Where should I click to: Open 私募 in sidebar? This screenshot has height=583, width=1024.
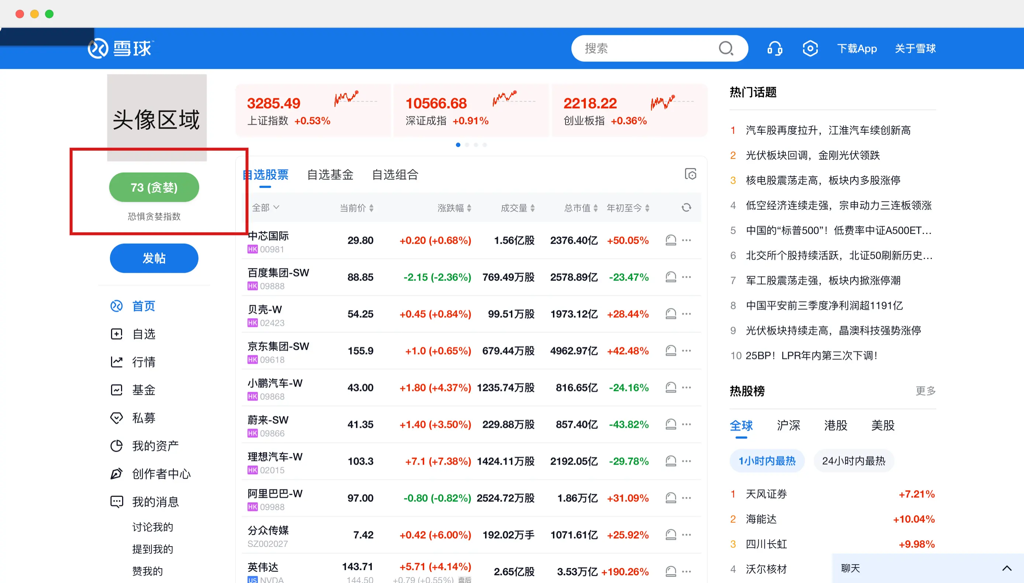[x=133, y=418]
